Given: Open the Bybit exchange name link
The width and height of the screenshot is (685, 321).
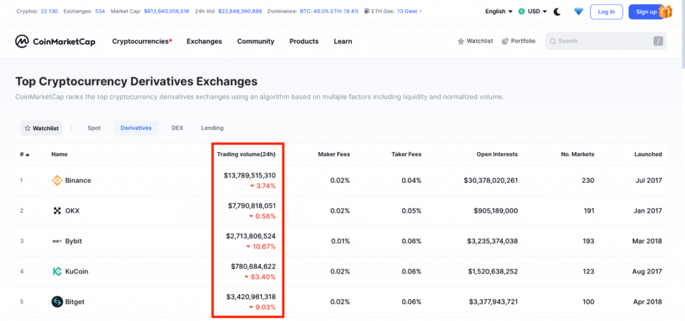Looking at the screenshot, I should [x=74, y=241].
